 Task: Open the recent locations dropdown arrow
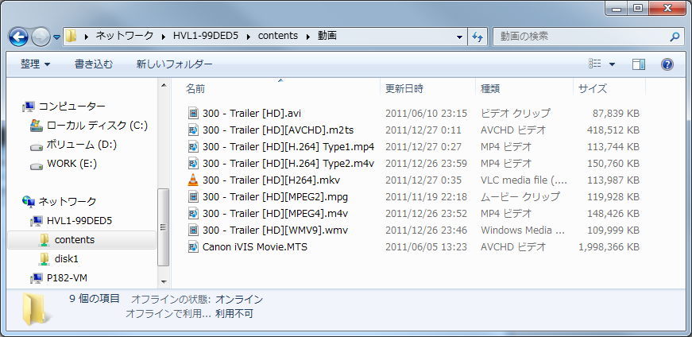(56, 37)
